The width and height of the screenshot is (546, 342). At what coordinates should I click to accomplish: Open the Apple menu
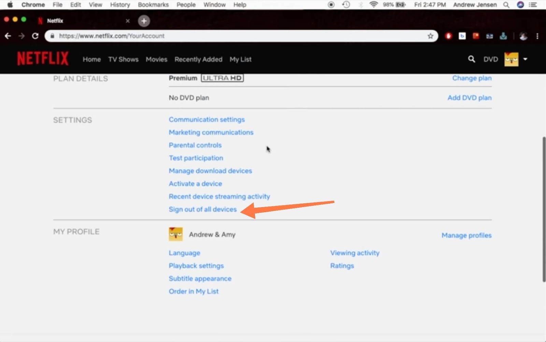[x=10, y=4]
